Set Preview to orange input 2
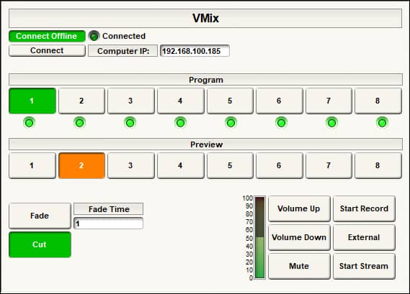The height and width of the screenshot is (294, 410). tap(81, 165)
